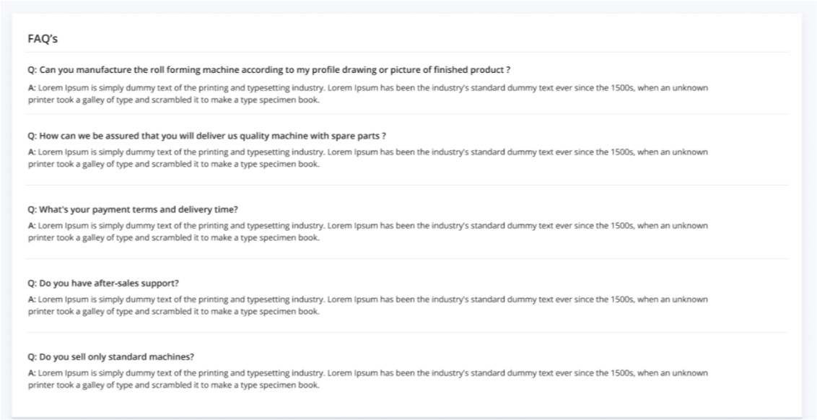Screen dimensions: 817x420
Task: Click the "A:" label under the payment terms question
Action: 32,227
